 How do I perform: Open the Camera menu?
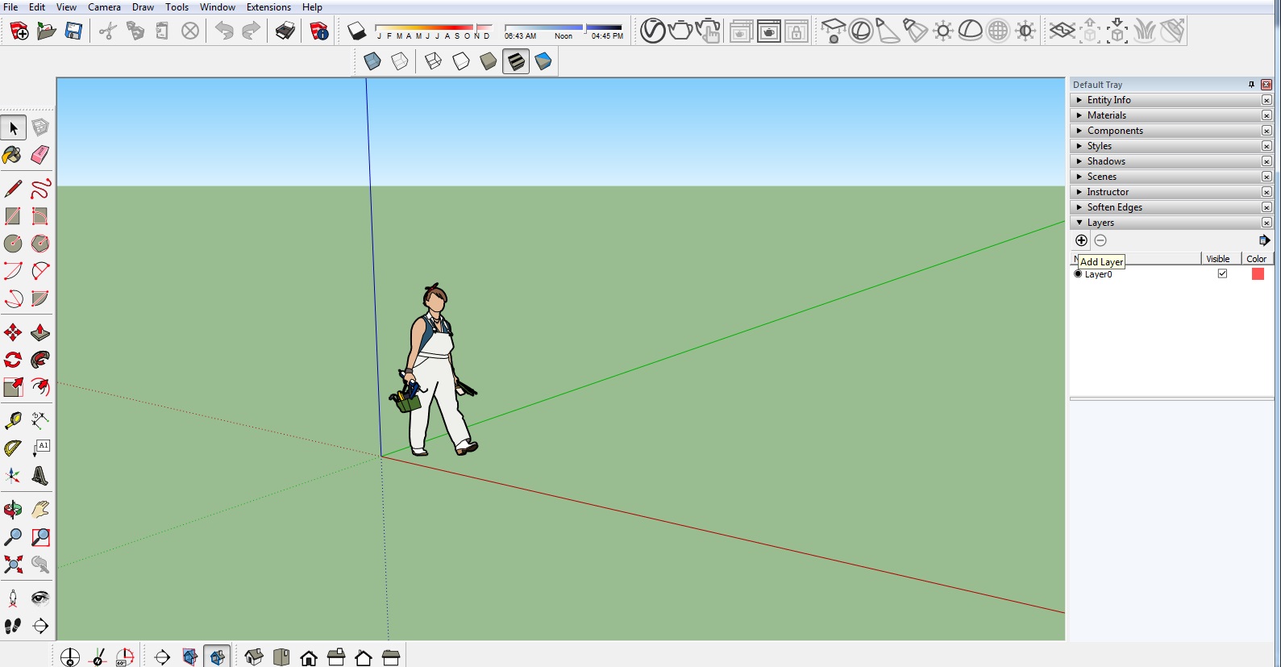tap(104, 7)
